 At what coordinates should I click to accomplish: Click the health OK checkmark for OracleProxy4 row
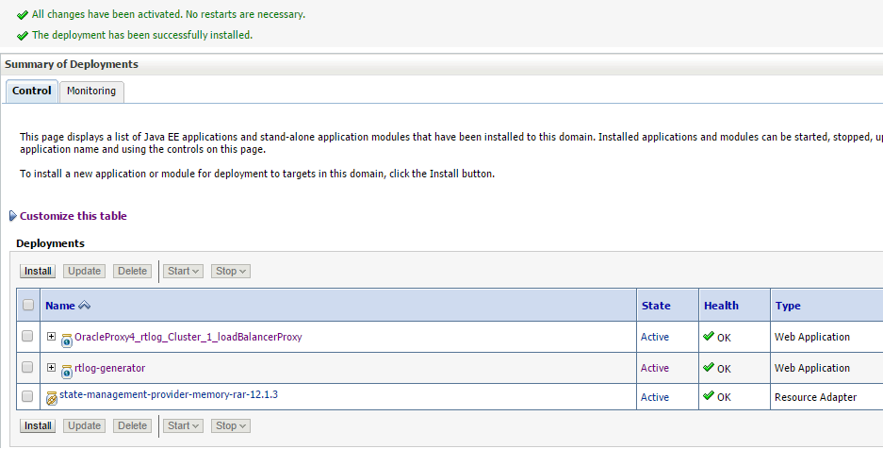tap(709, 337)
